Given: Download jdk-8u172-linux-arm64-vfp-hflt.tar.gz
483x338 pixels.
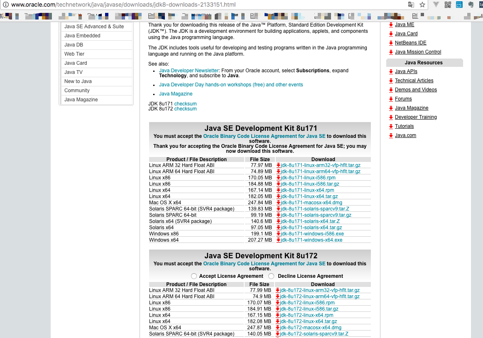Looking at the screenshot, I should tap(320, 296).
